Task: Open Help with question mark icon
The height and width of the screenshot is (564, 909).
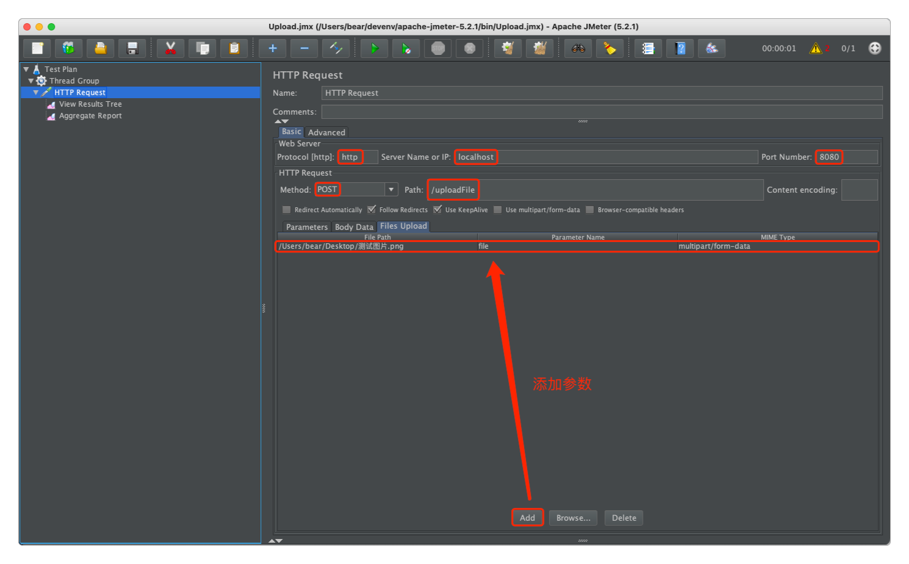Action: click(680, 48)
